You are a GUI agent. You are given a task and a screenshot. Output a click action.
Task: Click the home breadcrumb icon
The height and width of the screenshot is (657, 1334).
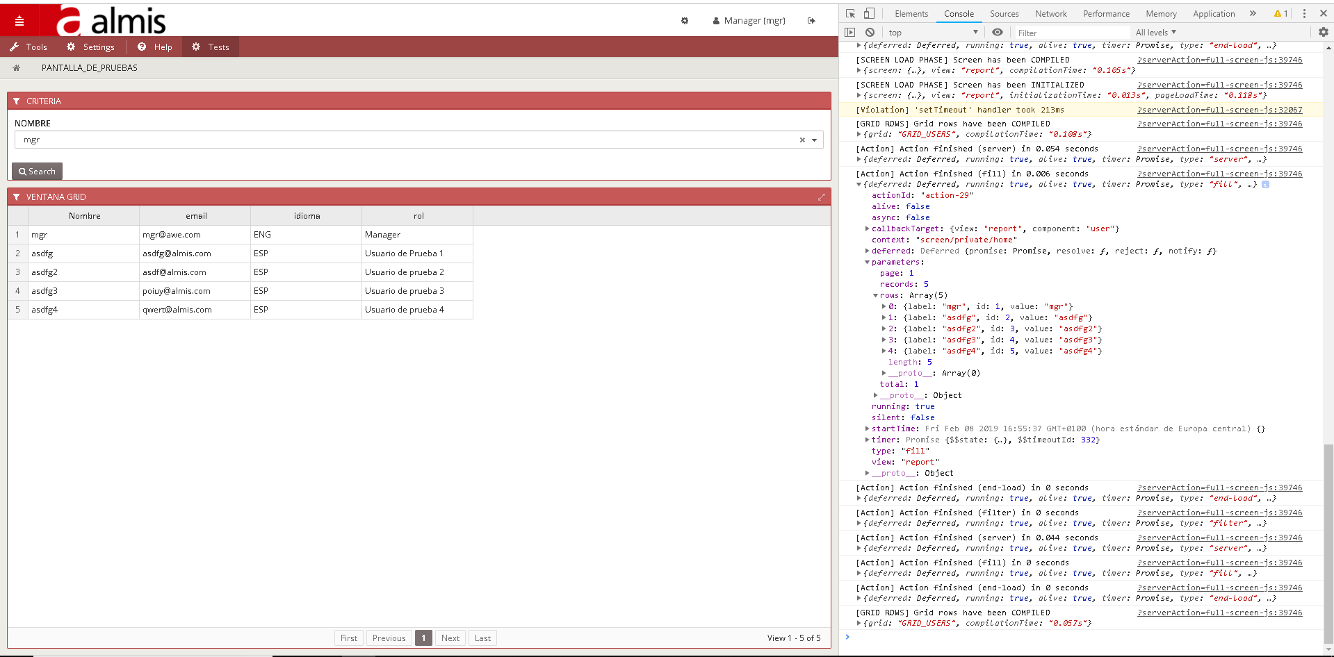tap(17, 68)
